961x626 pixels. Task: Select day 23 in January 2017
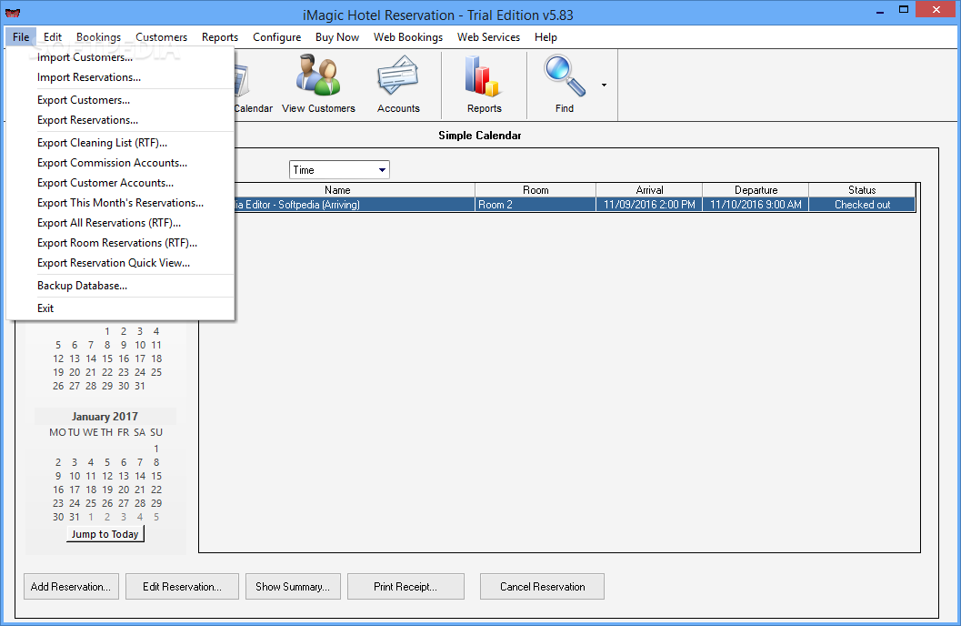click(57, 503)
